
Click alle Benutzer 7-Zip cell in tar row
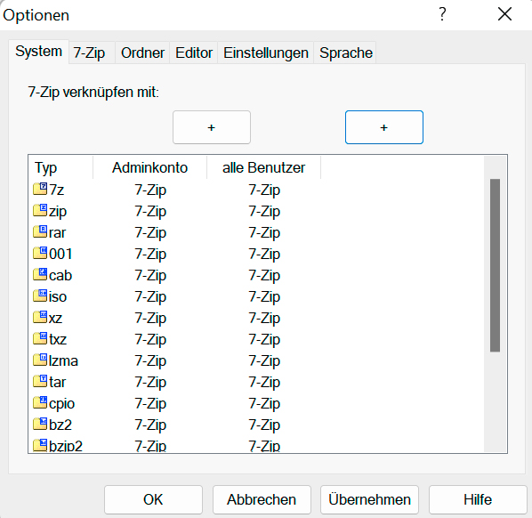click(264, 383)
